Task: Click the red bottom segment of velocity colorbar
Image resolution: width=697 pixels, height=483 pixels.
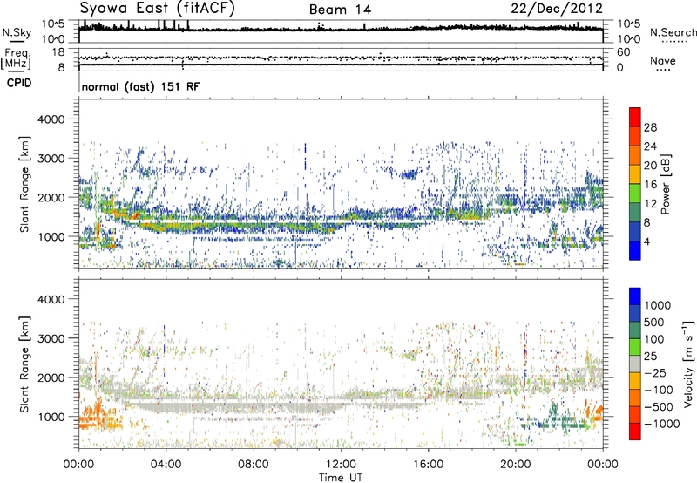Action: point(635,432)
